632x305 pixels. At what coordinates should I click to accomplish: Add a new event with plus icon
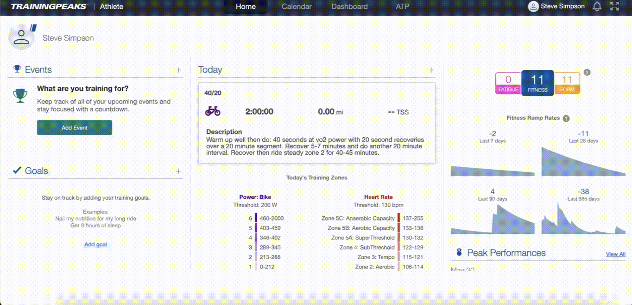pyautogui.click(x=178, y=70)
